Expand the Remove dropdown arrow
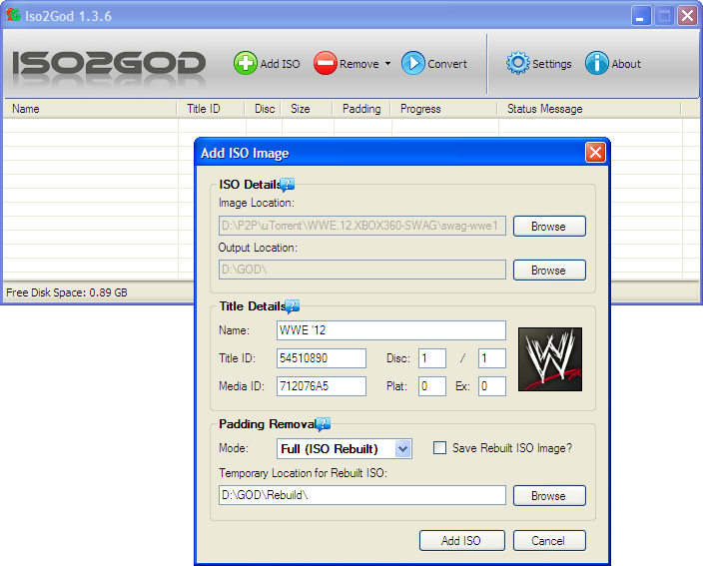This screenshot has height=566, width=703. pos(387,65)
